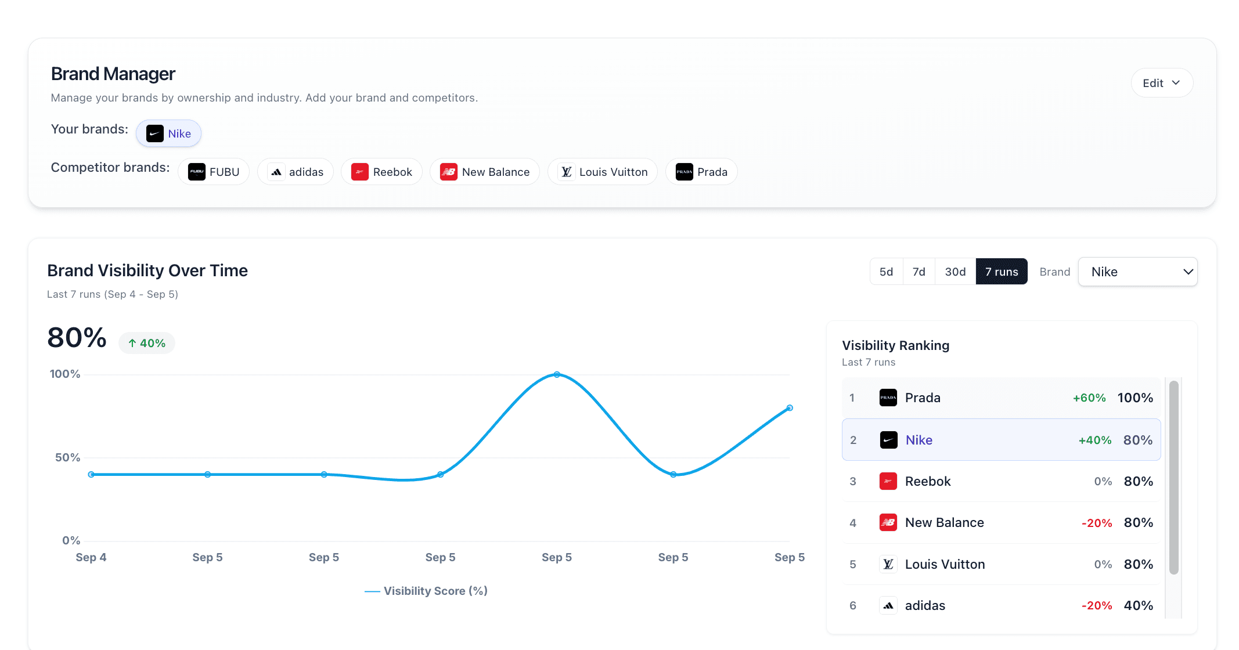Image resolution: width=1239 pixels, height=650 pixels.
Task: Switch time range to 5d
Action: click(x=886, y=272)
